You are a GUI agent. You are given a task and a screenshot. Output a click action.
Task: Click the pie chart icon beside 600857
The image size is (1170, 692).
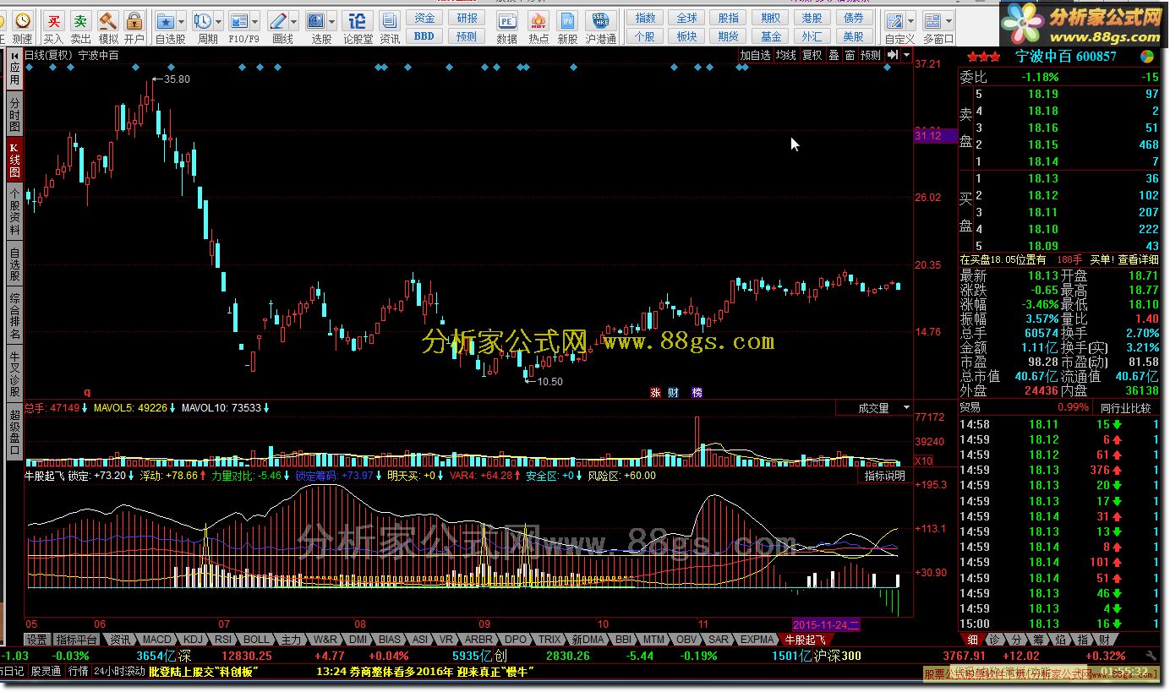point(1146,57)
